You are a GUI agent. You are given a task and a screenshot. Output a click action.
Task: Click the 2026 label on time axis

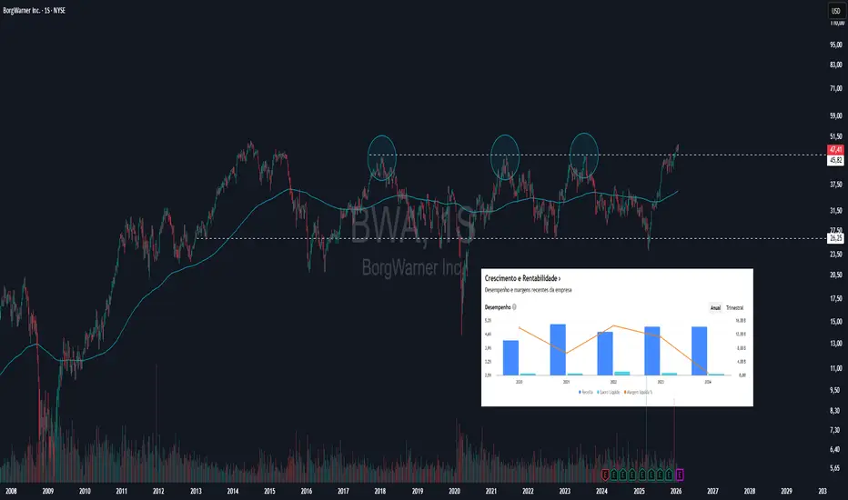pos(675,491)
